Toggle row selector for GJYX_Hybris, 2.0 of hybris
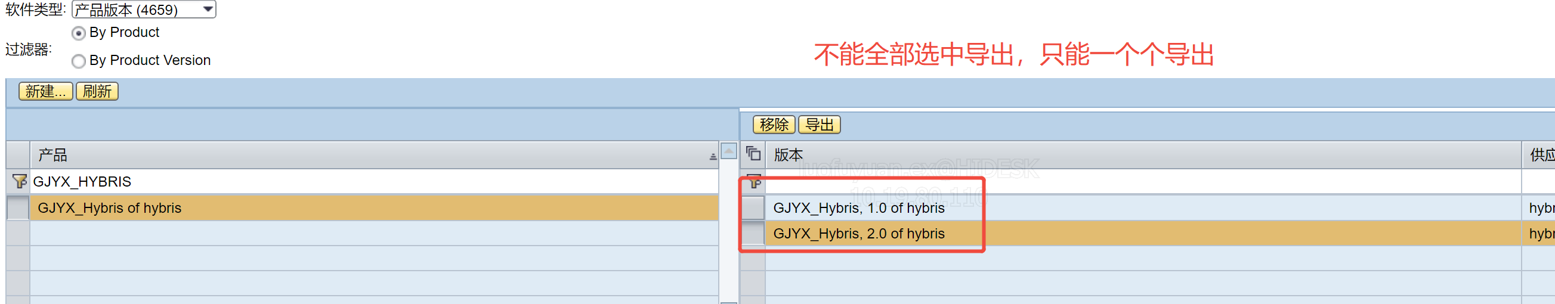The height and width of the screenshot is (304, 1555). pos(753,233)
